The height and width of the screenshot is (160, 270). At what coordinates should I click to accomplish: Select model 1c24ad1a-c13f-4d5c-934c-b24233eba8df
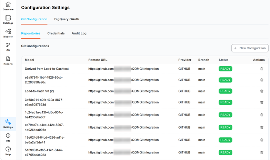(44, 115)
